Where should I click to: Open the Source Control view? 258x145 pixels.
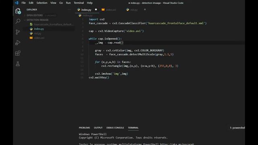click(18, 32)
